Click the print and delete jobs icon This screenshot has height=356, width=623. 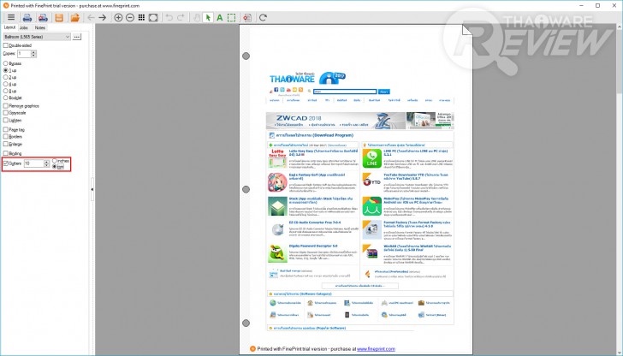tap(43, 17)
